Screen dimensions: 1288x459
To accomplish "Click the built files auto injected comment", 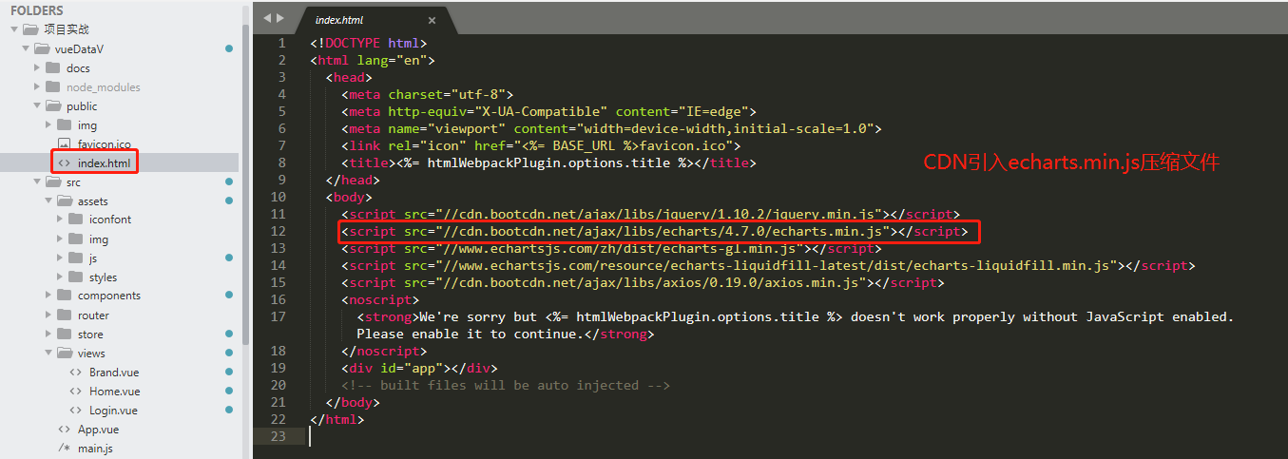I will [x=506, y=385].
